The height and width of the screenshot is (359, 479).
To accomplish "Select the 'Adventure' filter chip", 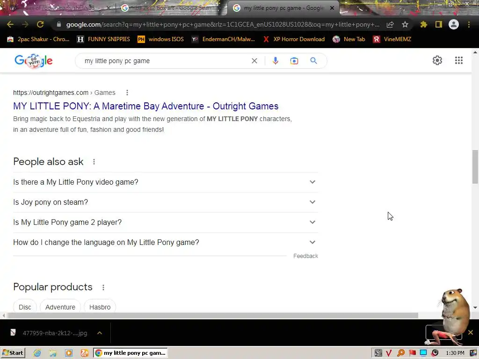I will [60, 307].
